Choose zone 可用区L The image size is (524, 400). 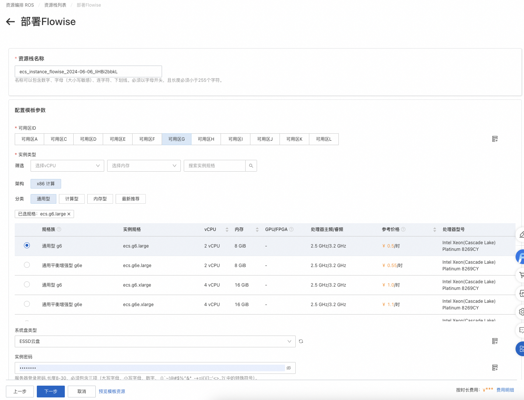[324, 139]
